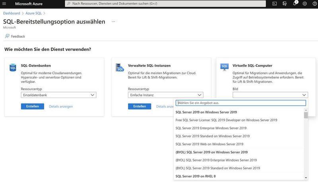Click the Virtuelle SQL-Computer card title

252,65
